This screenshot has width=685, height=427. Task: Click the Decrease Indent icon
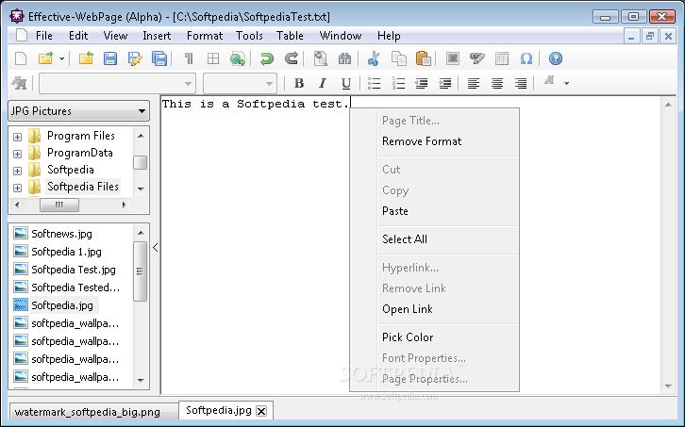pyautogui.click(x=422, y=83)
